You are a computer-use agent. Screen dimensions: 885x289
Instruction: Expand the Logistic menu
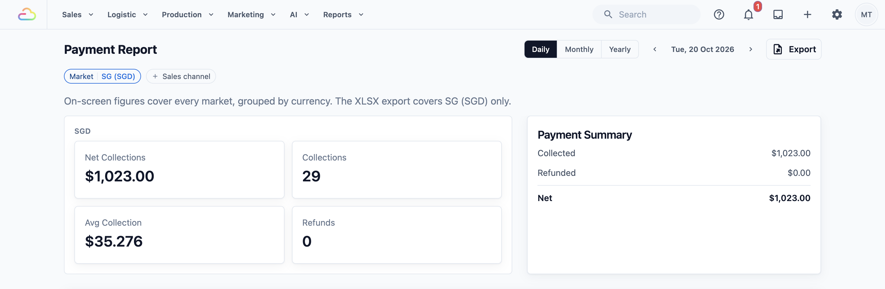(x=128, y=14)
